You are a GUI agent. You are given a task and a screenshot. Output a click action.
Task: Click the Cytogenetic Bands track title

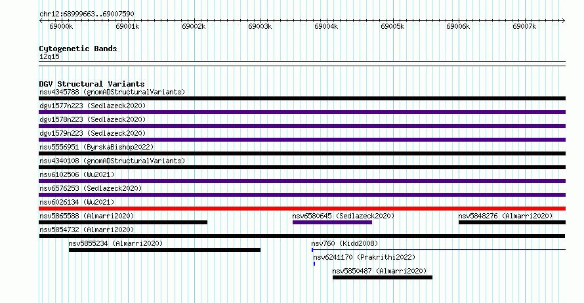coord(78,49)
